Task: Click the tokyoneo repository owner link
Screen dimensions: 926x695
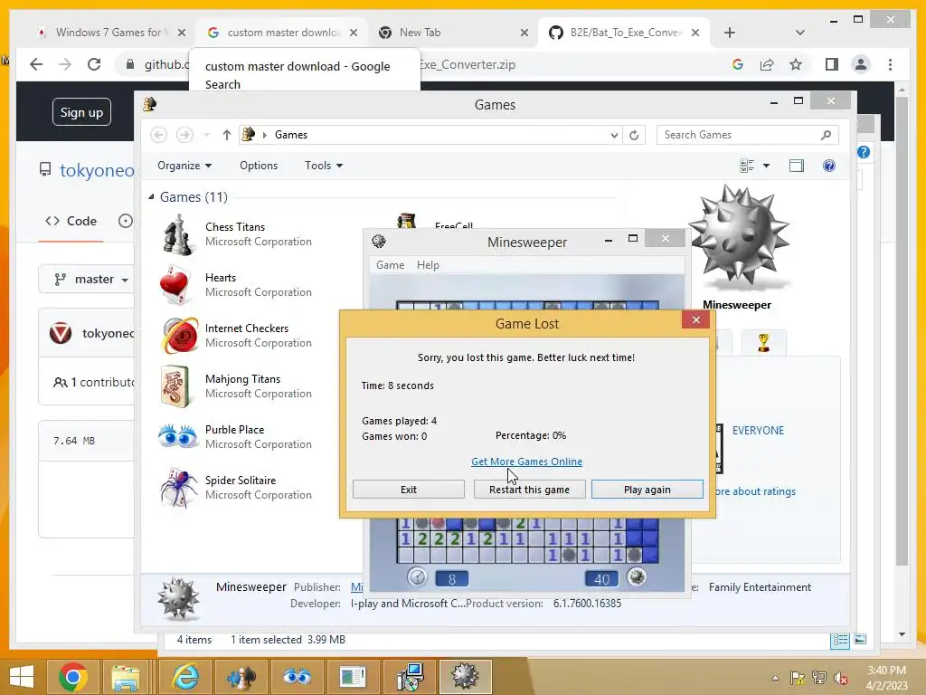Action: pos(97,170)
